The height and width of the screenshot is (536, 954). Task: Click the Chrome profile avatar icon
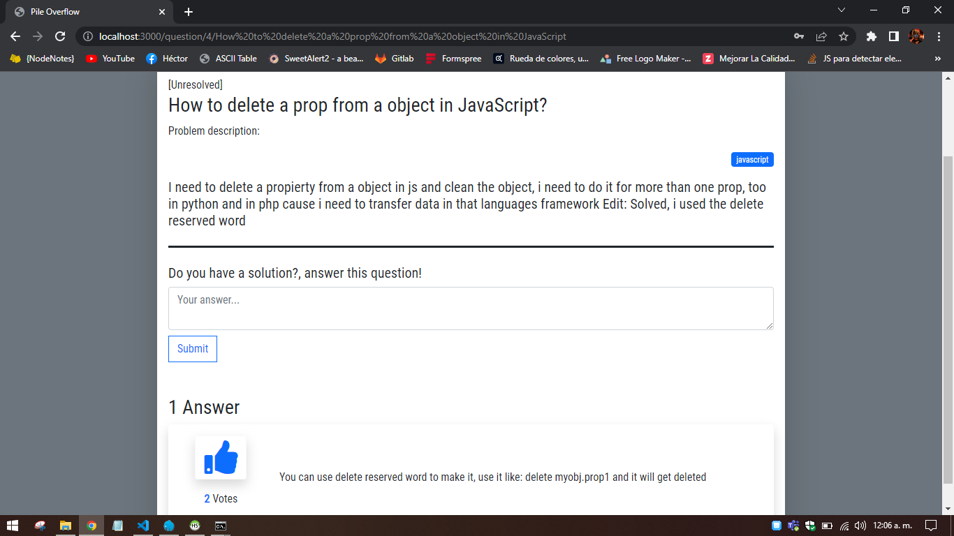(916, 36)
